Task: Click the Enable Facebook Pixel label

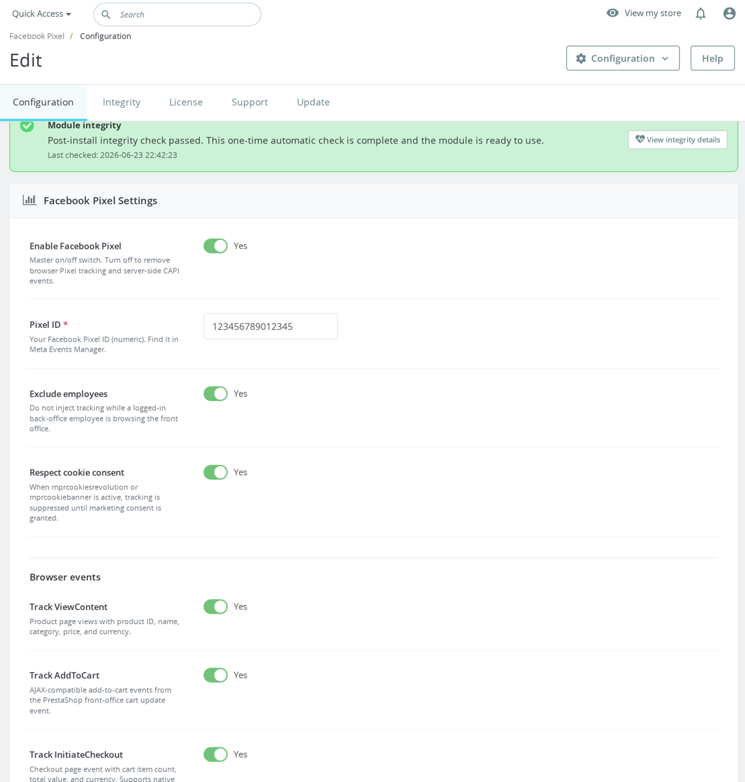Action: (75, 246)
